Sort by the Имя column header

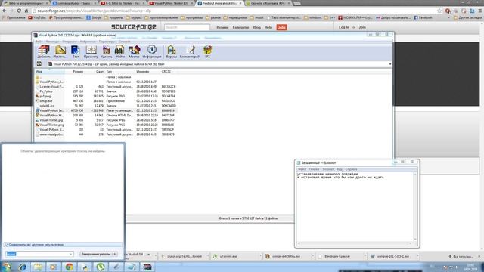click(49, 72)
